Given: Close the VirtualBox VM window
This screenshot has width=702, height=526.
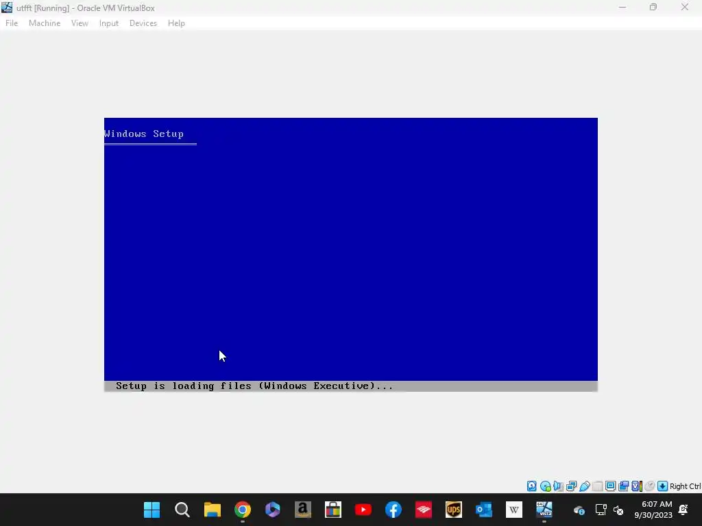Looking at the screenshot, I should click(x=685, y=7).
